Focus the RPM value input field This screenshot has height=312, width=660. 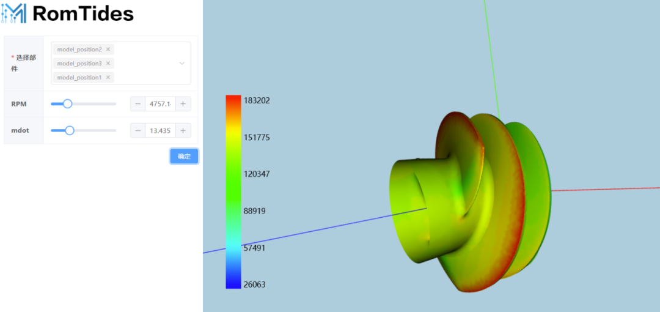[x=160, y=104]
